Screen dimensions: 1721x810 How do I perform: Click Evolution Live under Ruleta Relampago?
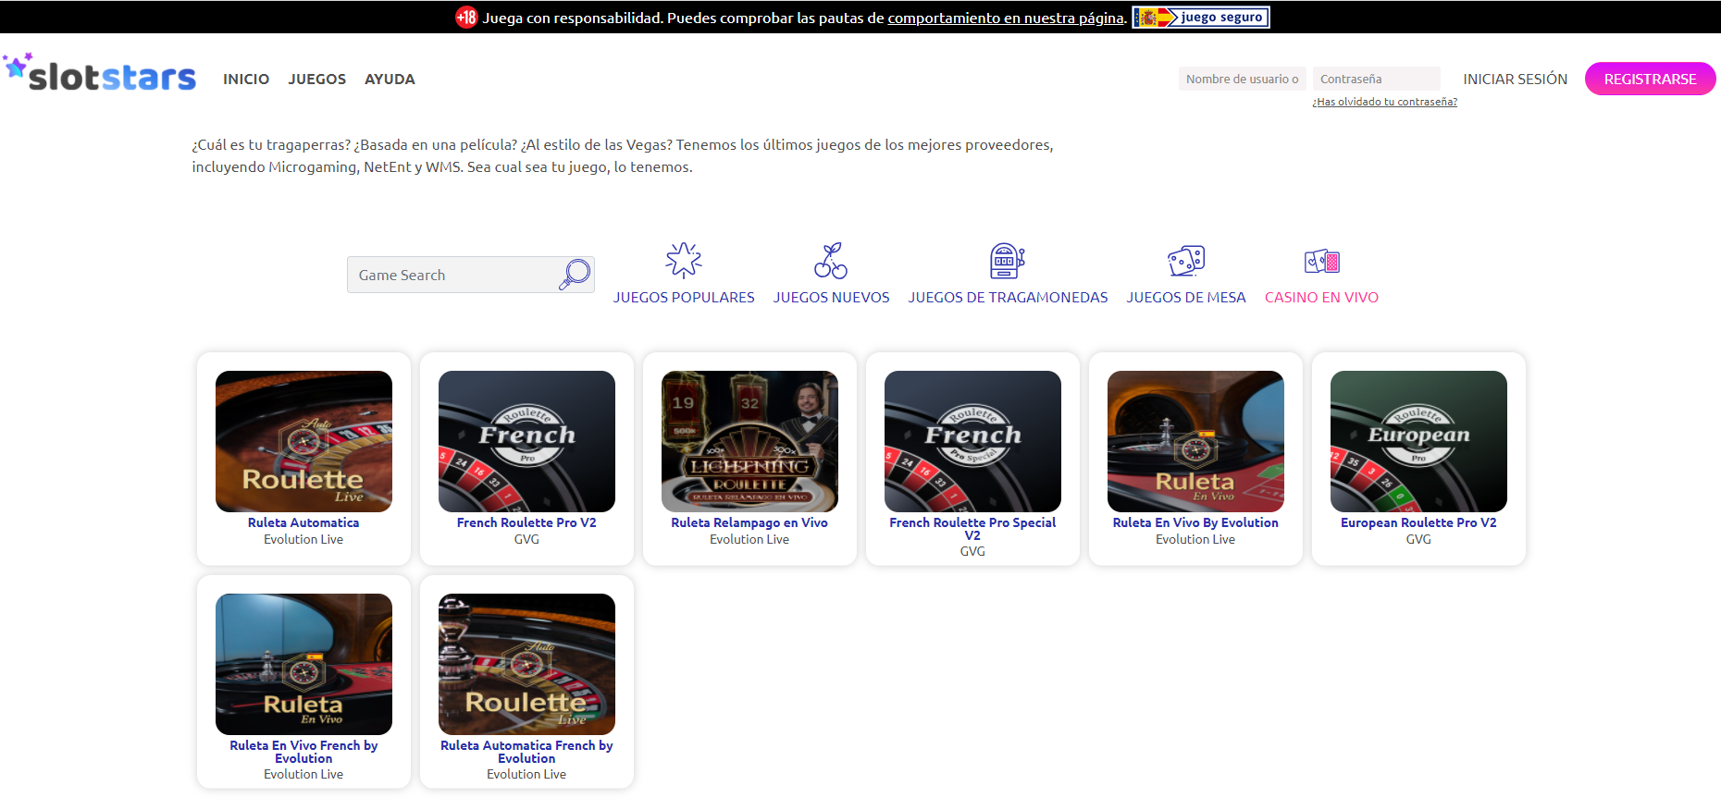pyautogui.click(x=749, y=539)
